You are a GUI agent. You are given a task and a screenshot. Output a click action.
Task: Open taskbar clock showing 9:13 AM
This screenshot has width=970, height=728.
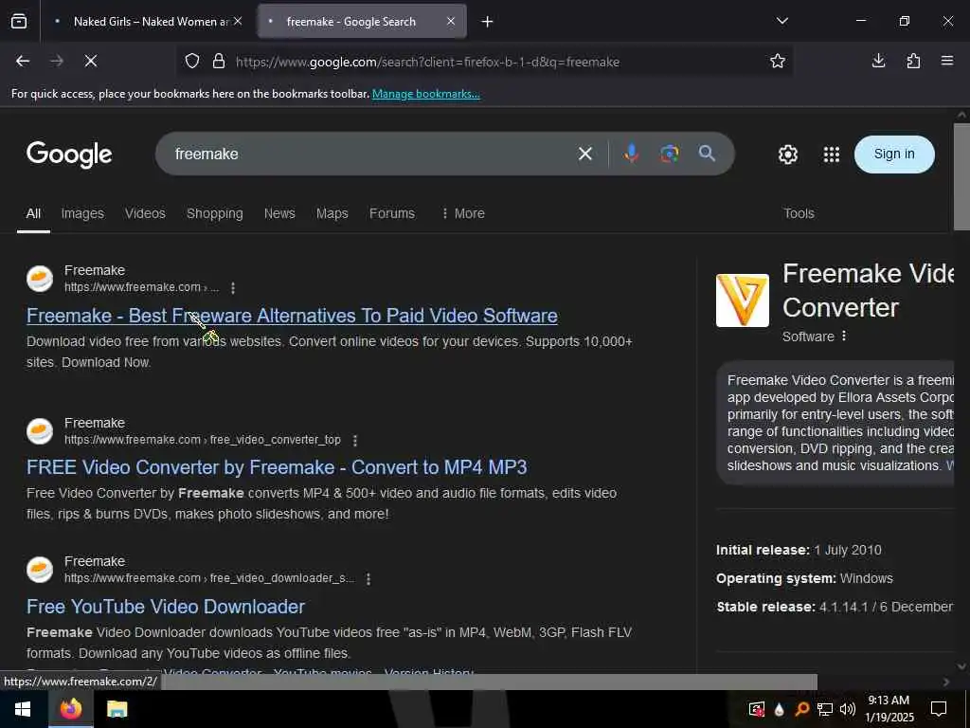[889, 709]
